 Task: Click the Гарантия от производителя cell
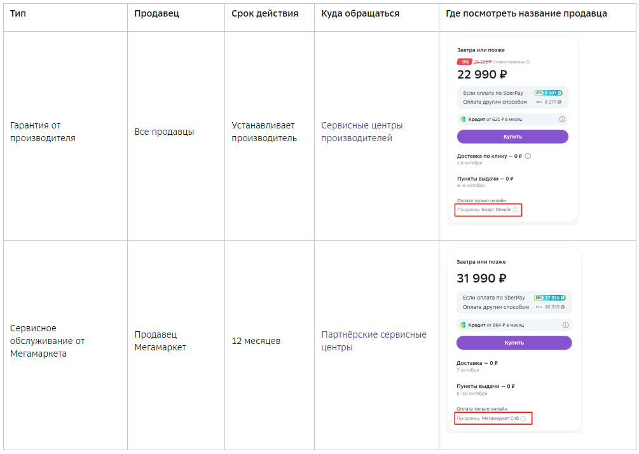[65, 135]
